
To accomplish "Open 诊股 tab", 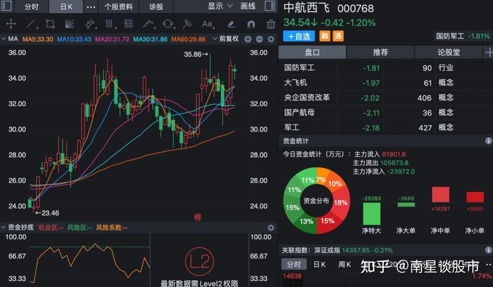I will pos(156,6).
